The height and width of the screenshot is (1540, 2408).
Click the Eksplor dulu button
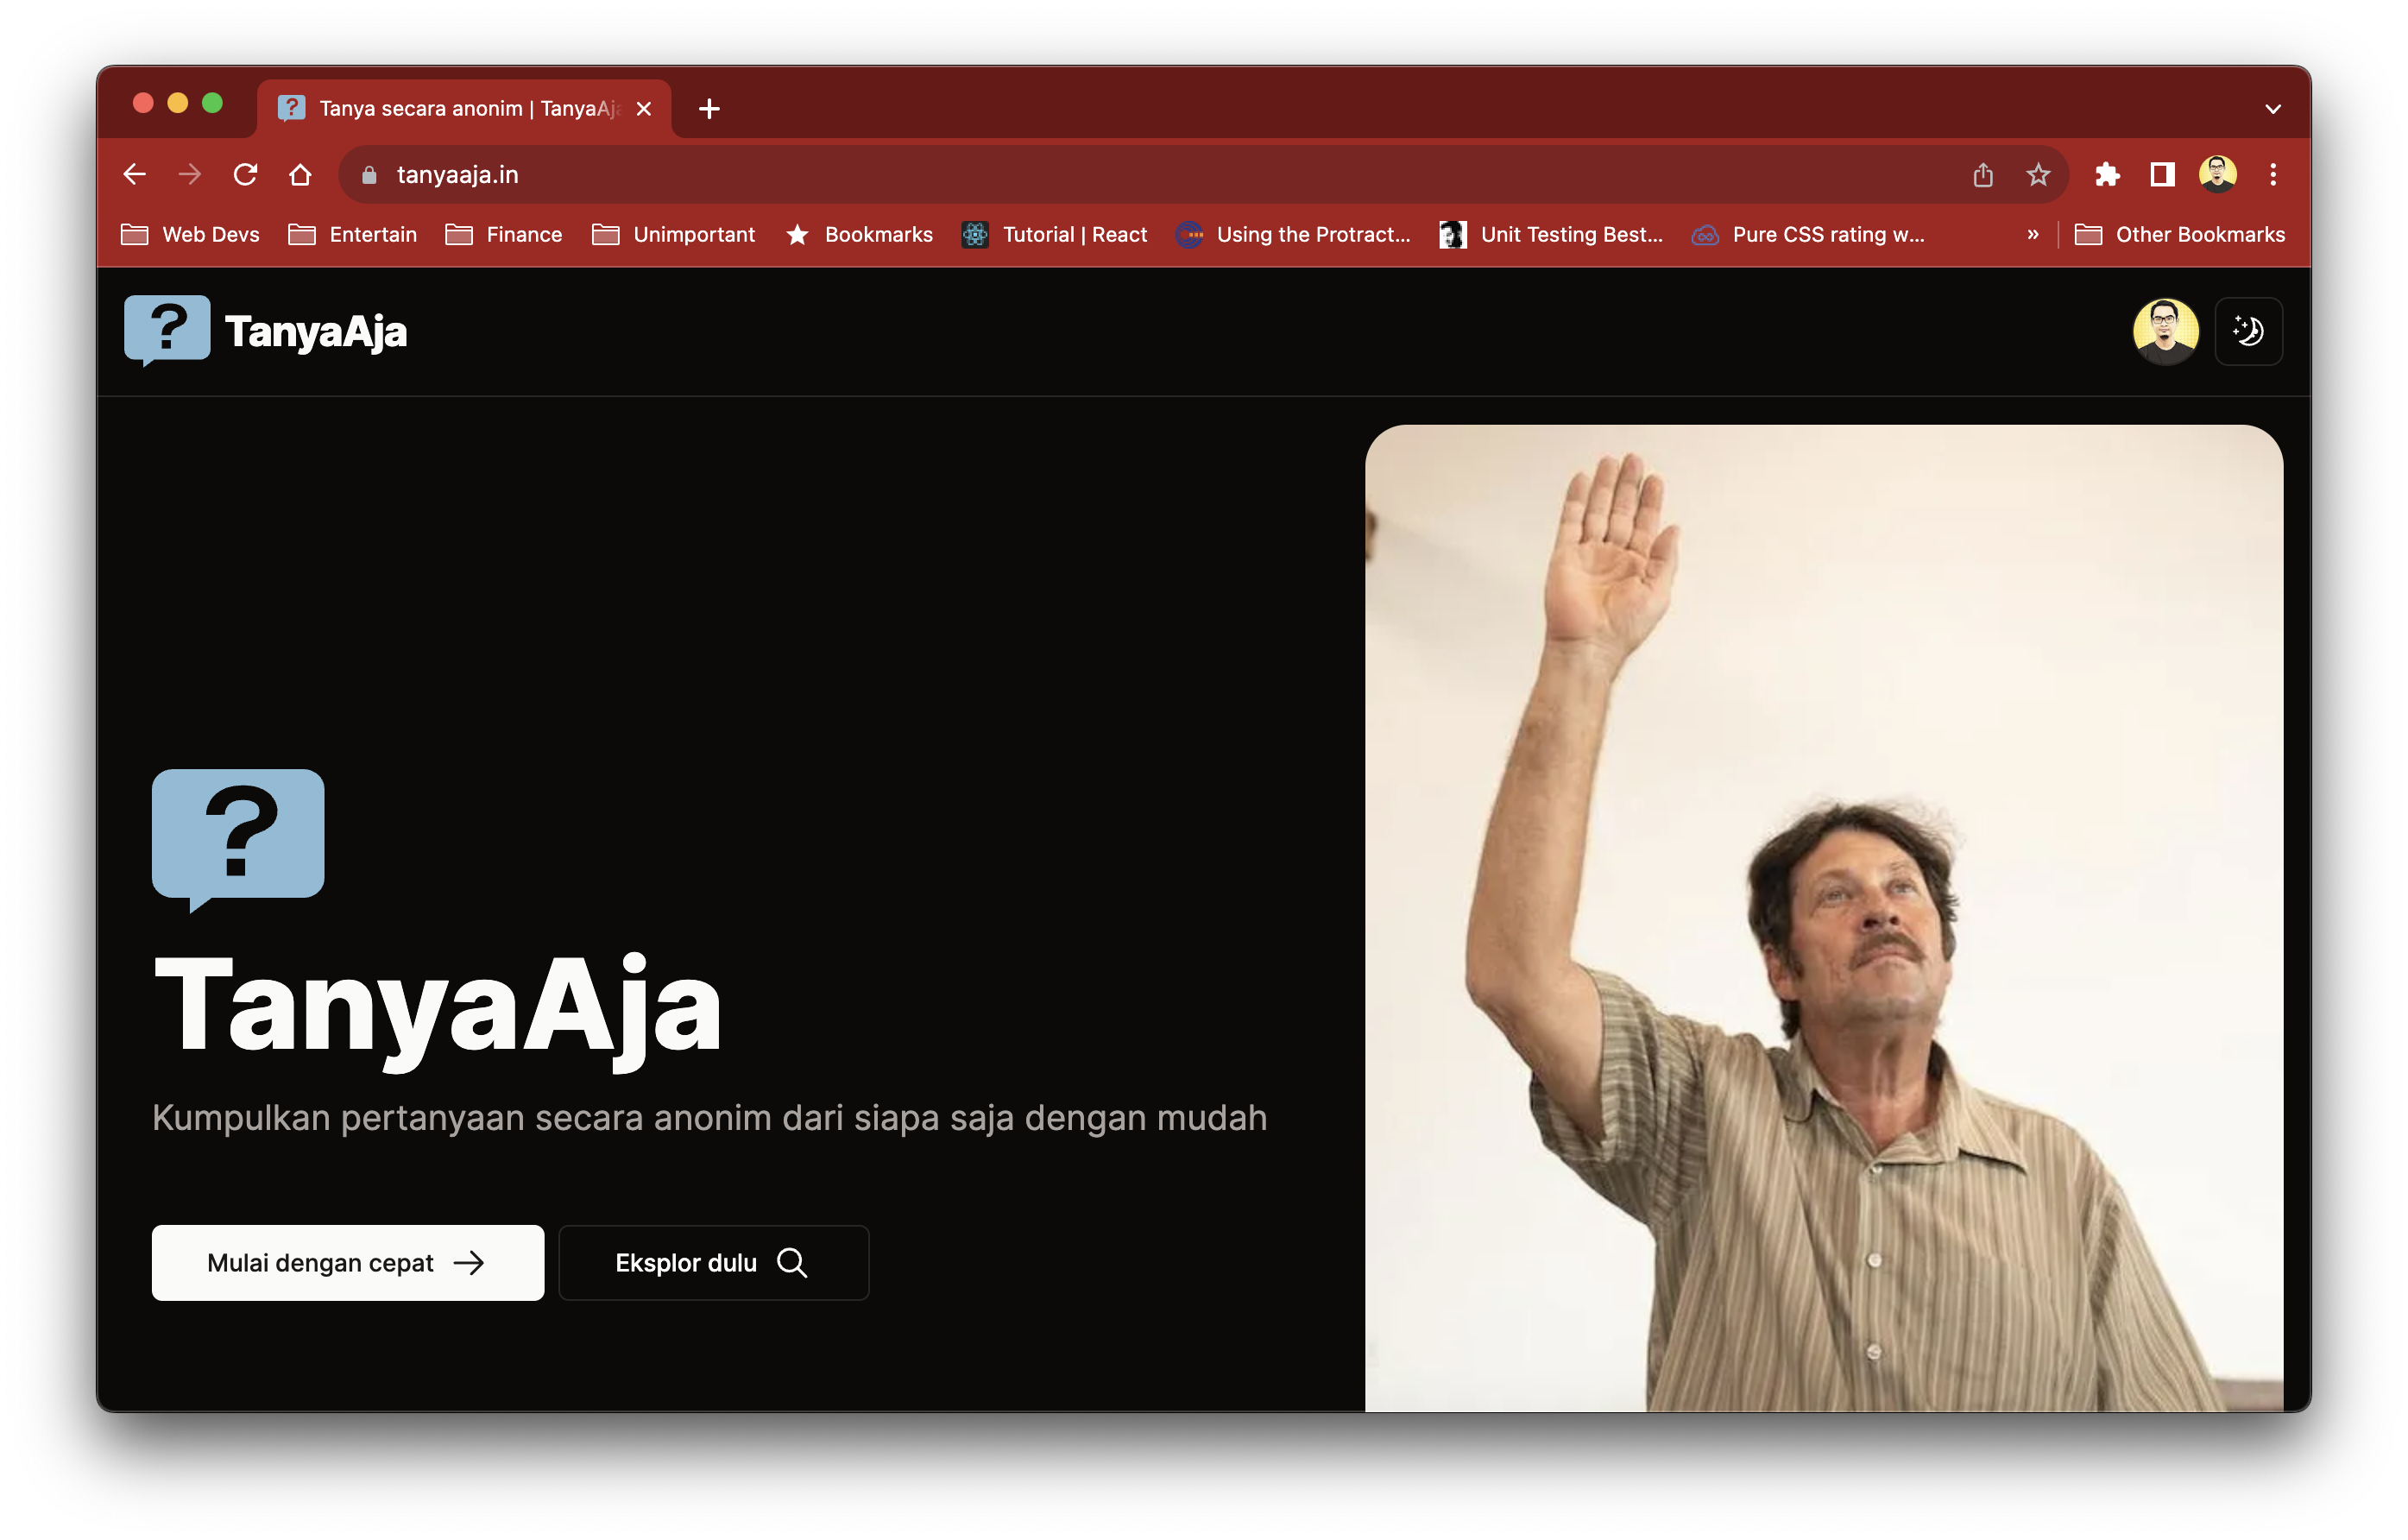point(713,1262)
